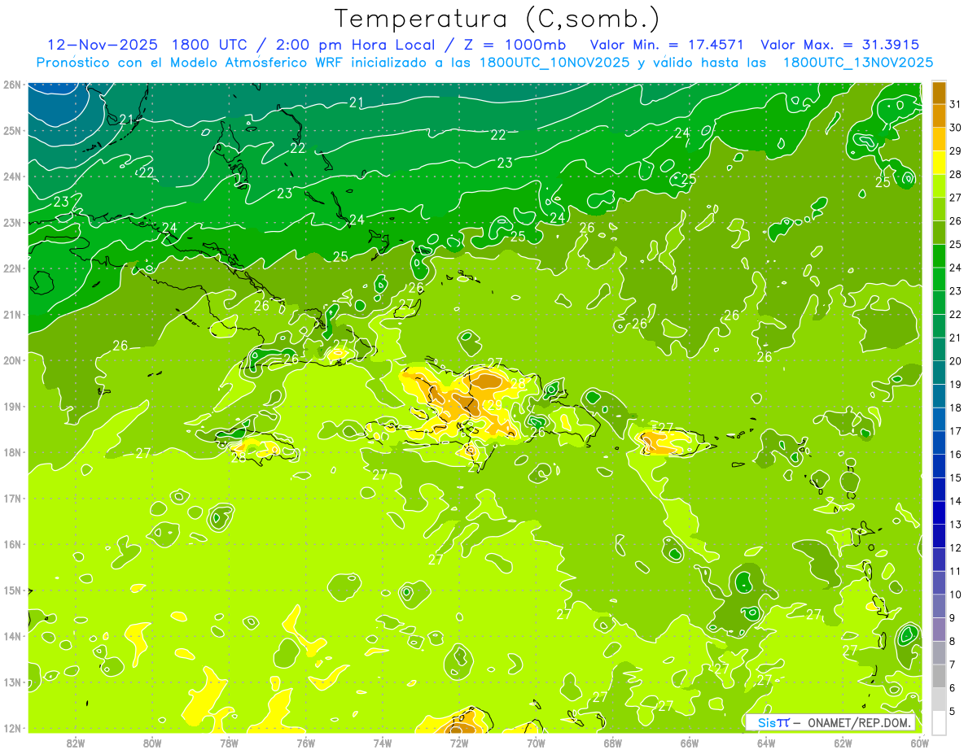The width and height of the screenshot is (977, 754).
Task: Click the Valor Min. = 17.4571 readout
Action: [667, 44]
